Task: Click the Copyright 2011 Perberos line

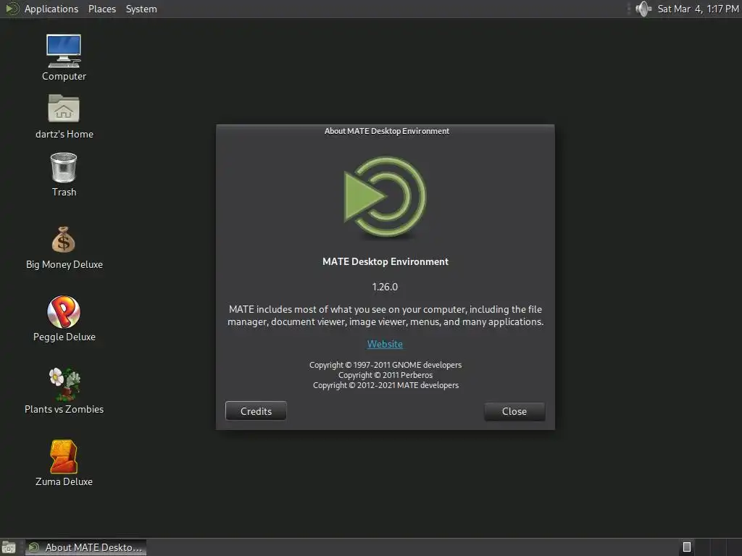Action: pos(385,375)
